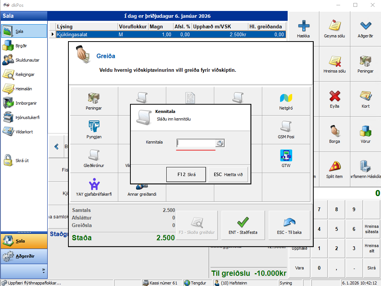Screen dimensions: 381x286
Task: Click into the Kennitala input field
Action: [x=196, y=143]
